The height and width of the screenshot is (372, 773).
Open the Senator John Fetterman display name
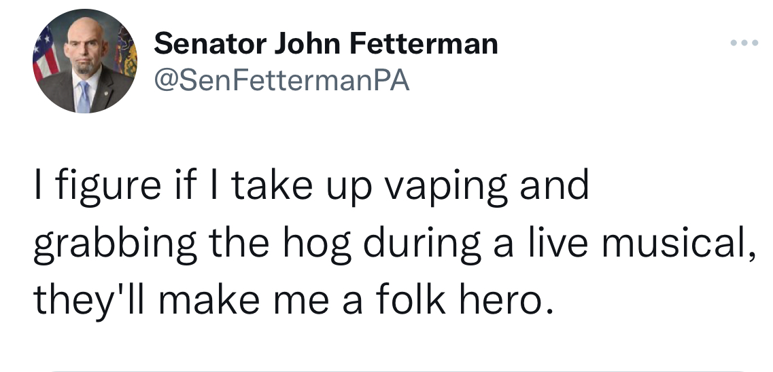(326, 45)
